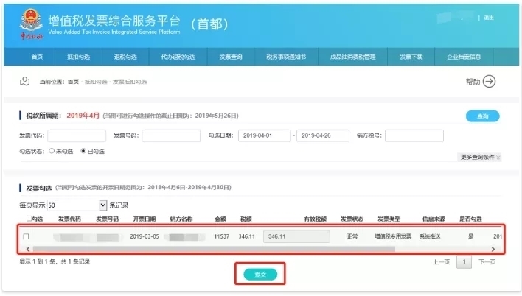The height and width of the screenshot is (296, 522).
Task: Click the 发票类型 column header
Action: coord(389,219)
